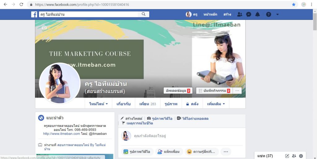Click the browser forward arrow
Viewport: 317px width, 159px height.
[x=13, y=4]
